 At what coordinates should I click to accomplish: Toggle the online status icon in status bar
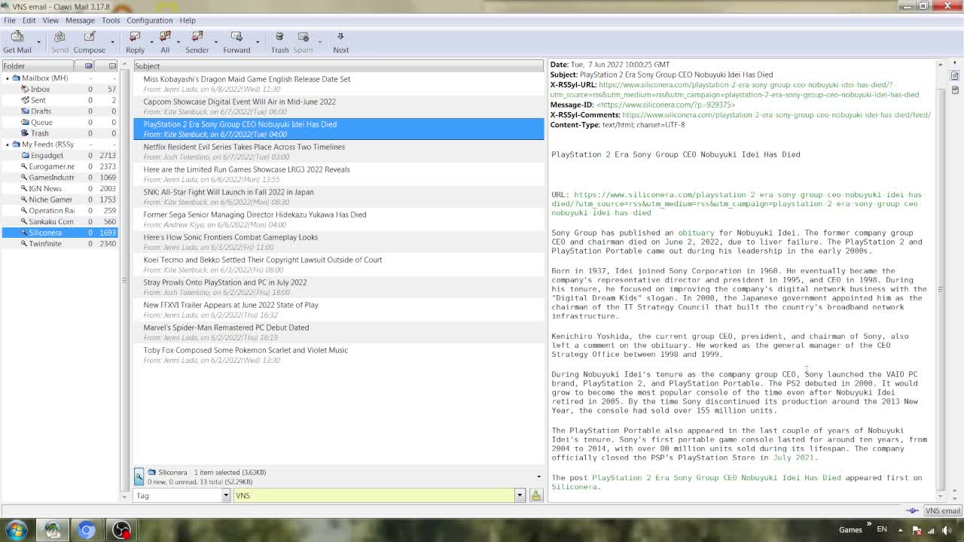point(913,510)
